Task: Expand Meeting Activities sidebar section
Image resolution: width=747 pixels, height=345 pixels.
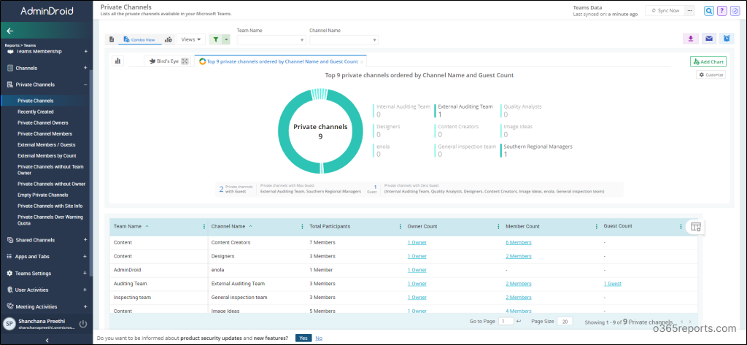Action: click(85, 307)
